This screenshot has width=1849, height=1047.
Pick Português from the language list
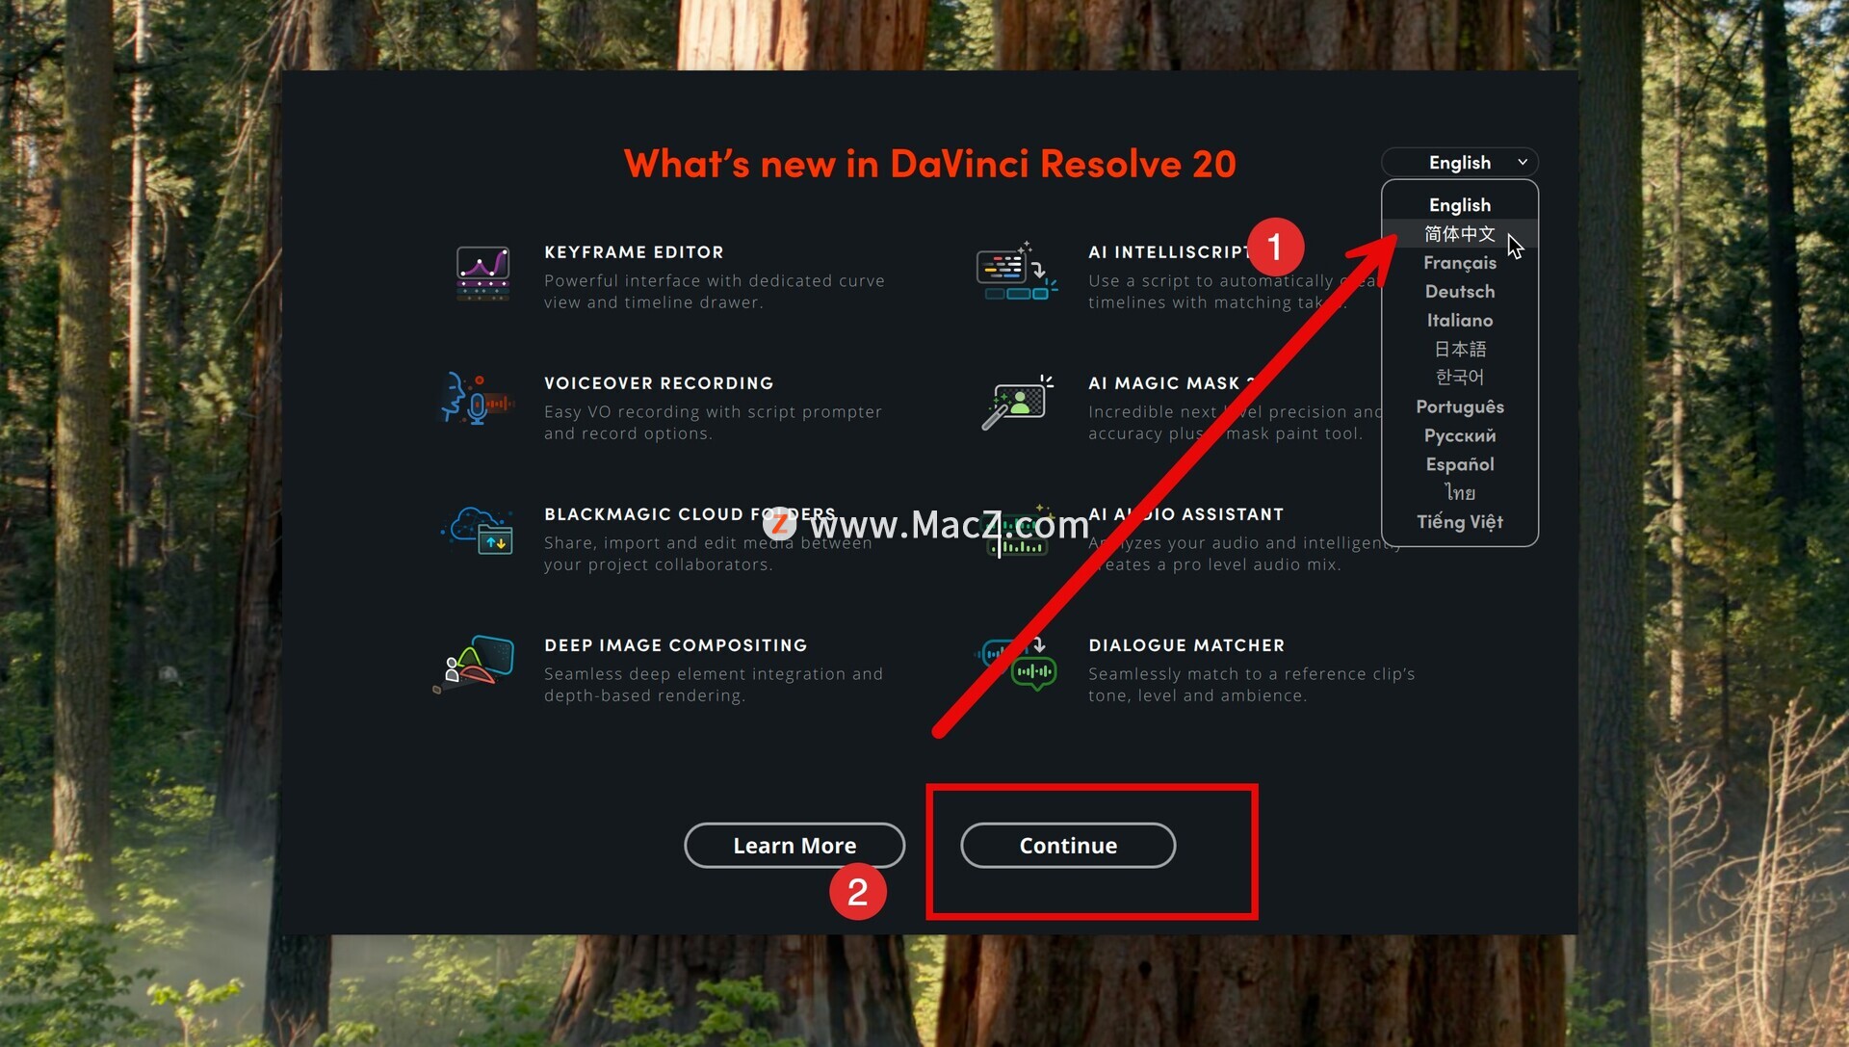coord(1460,406)
